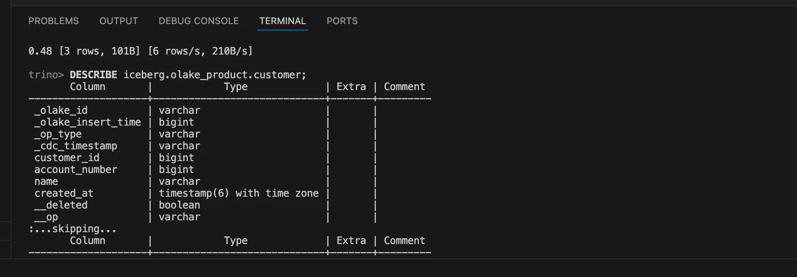Image resolution: width=797 pixels, height=277 pixels.
Task: Click the timestamp(6) with time zone type
Action: (239, 193)
